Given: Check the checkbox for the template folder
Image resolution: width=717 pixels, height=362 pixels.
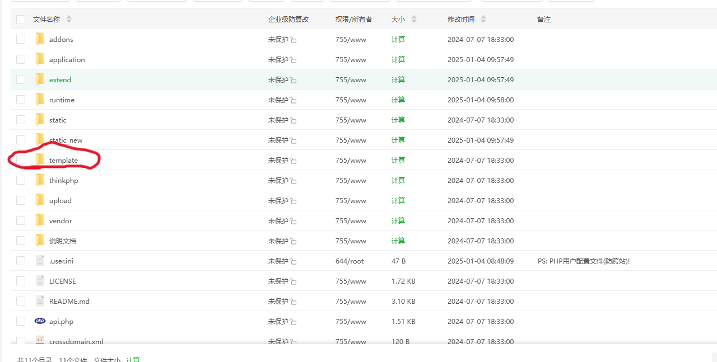Looking at the screenshot, I should pos(20,159).
